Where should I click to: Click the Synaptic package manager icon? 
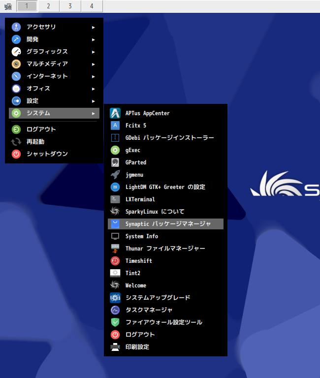coord(115,224)
